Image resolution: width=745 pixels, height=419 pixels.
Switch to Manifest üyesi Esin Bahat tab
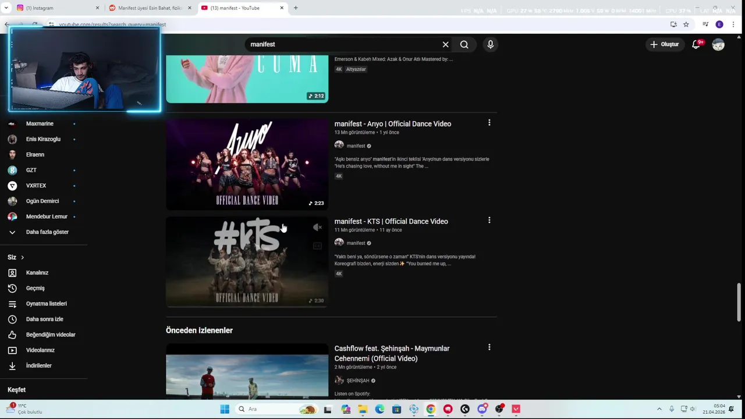click(150, 8)
